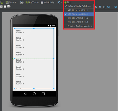Open the gear settings icon

point(116,7)
